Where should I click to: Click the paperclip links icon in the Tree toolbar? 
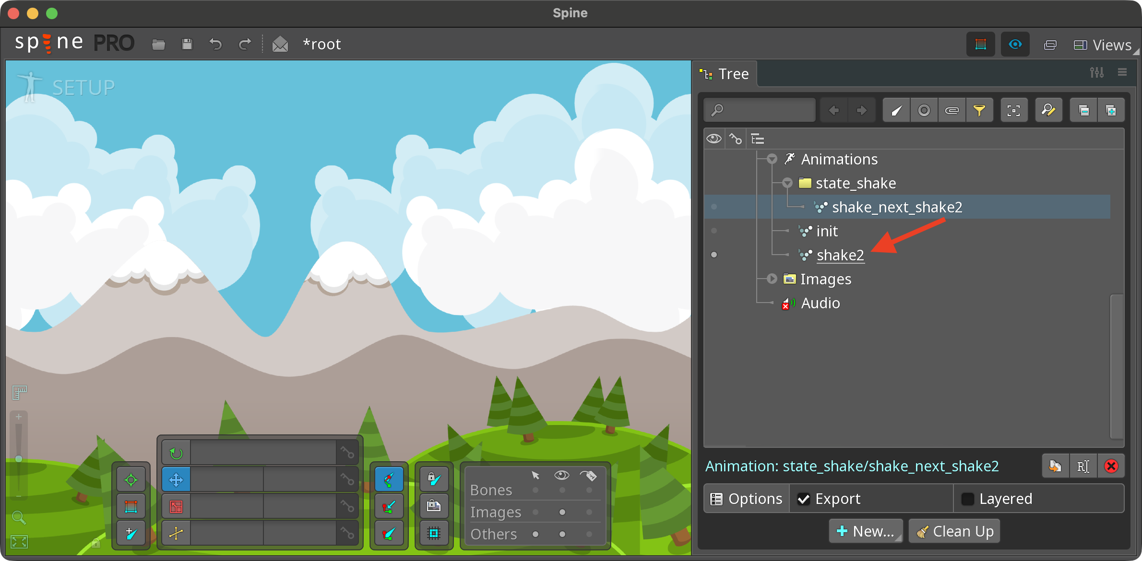952,110
